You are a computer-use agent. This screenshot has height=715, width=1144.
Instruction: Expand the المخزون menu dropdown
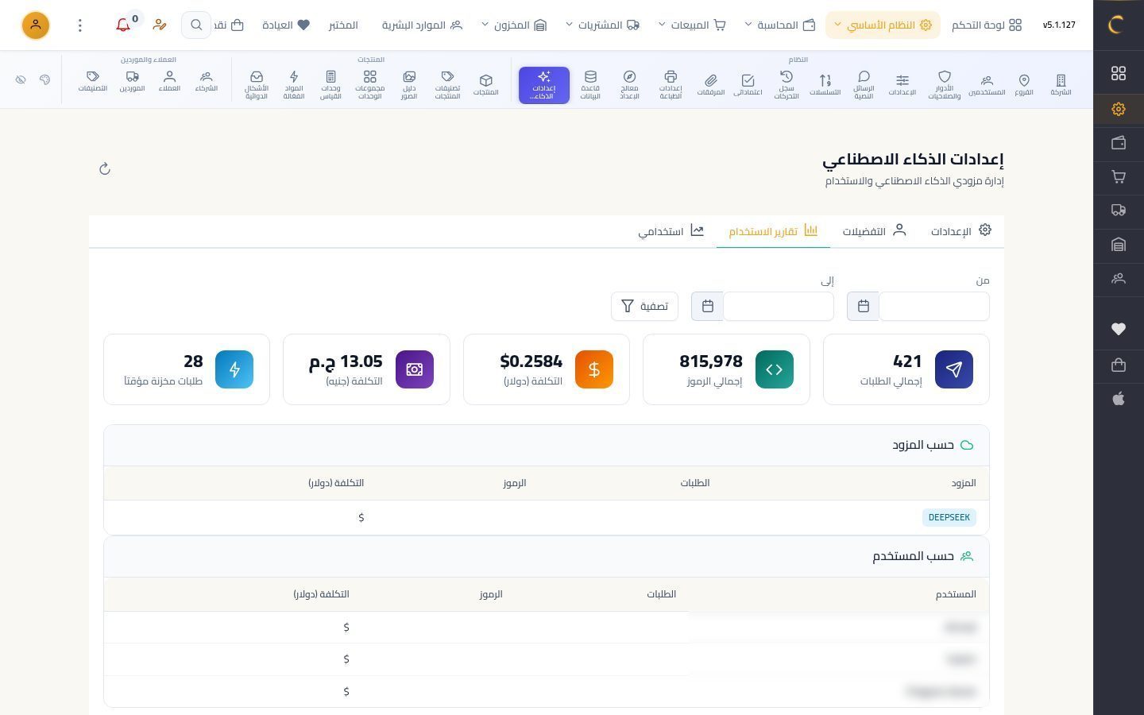[x=514, y=25]
